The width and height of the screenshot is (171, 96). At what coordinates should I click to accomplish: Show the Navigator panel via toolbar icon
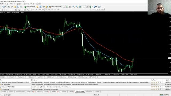(15, 7)
